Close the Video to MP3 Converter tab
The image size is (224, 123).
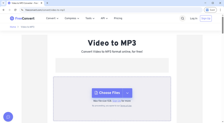[x=42, y=3]
